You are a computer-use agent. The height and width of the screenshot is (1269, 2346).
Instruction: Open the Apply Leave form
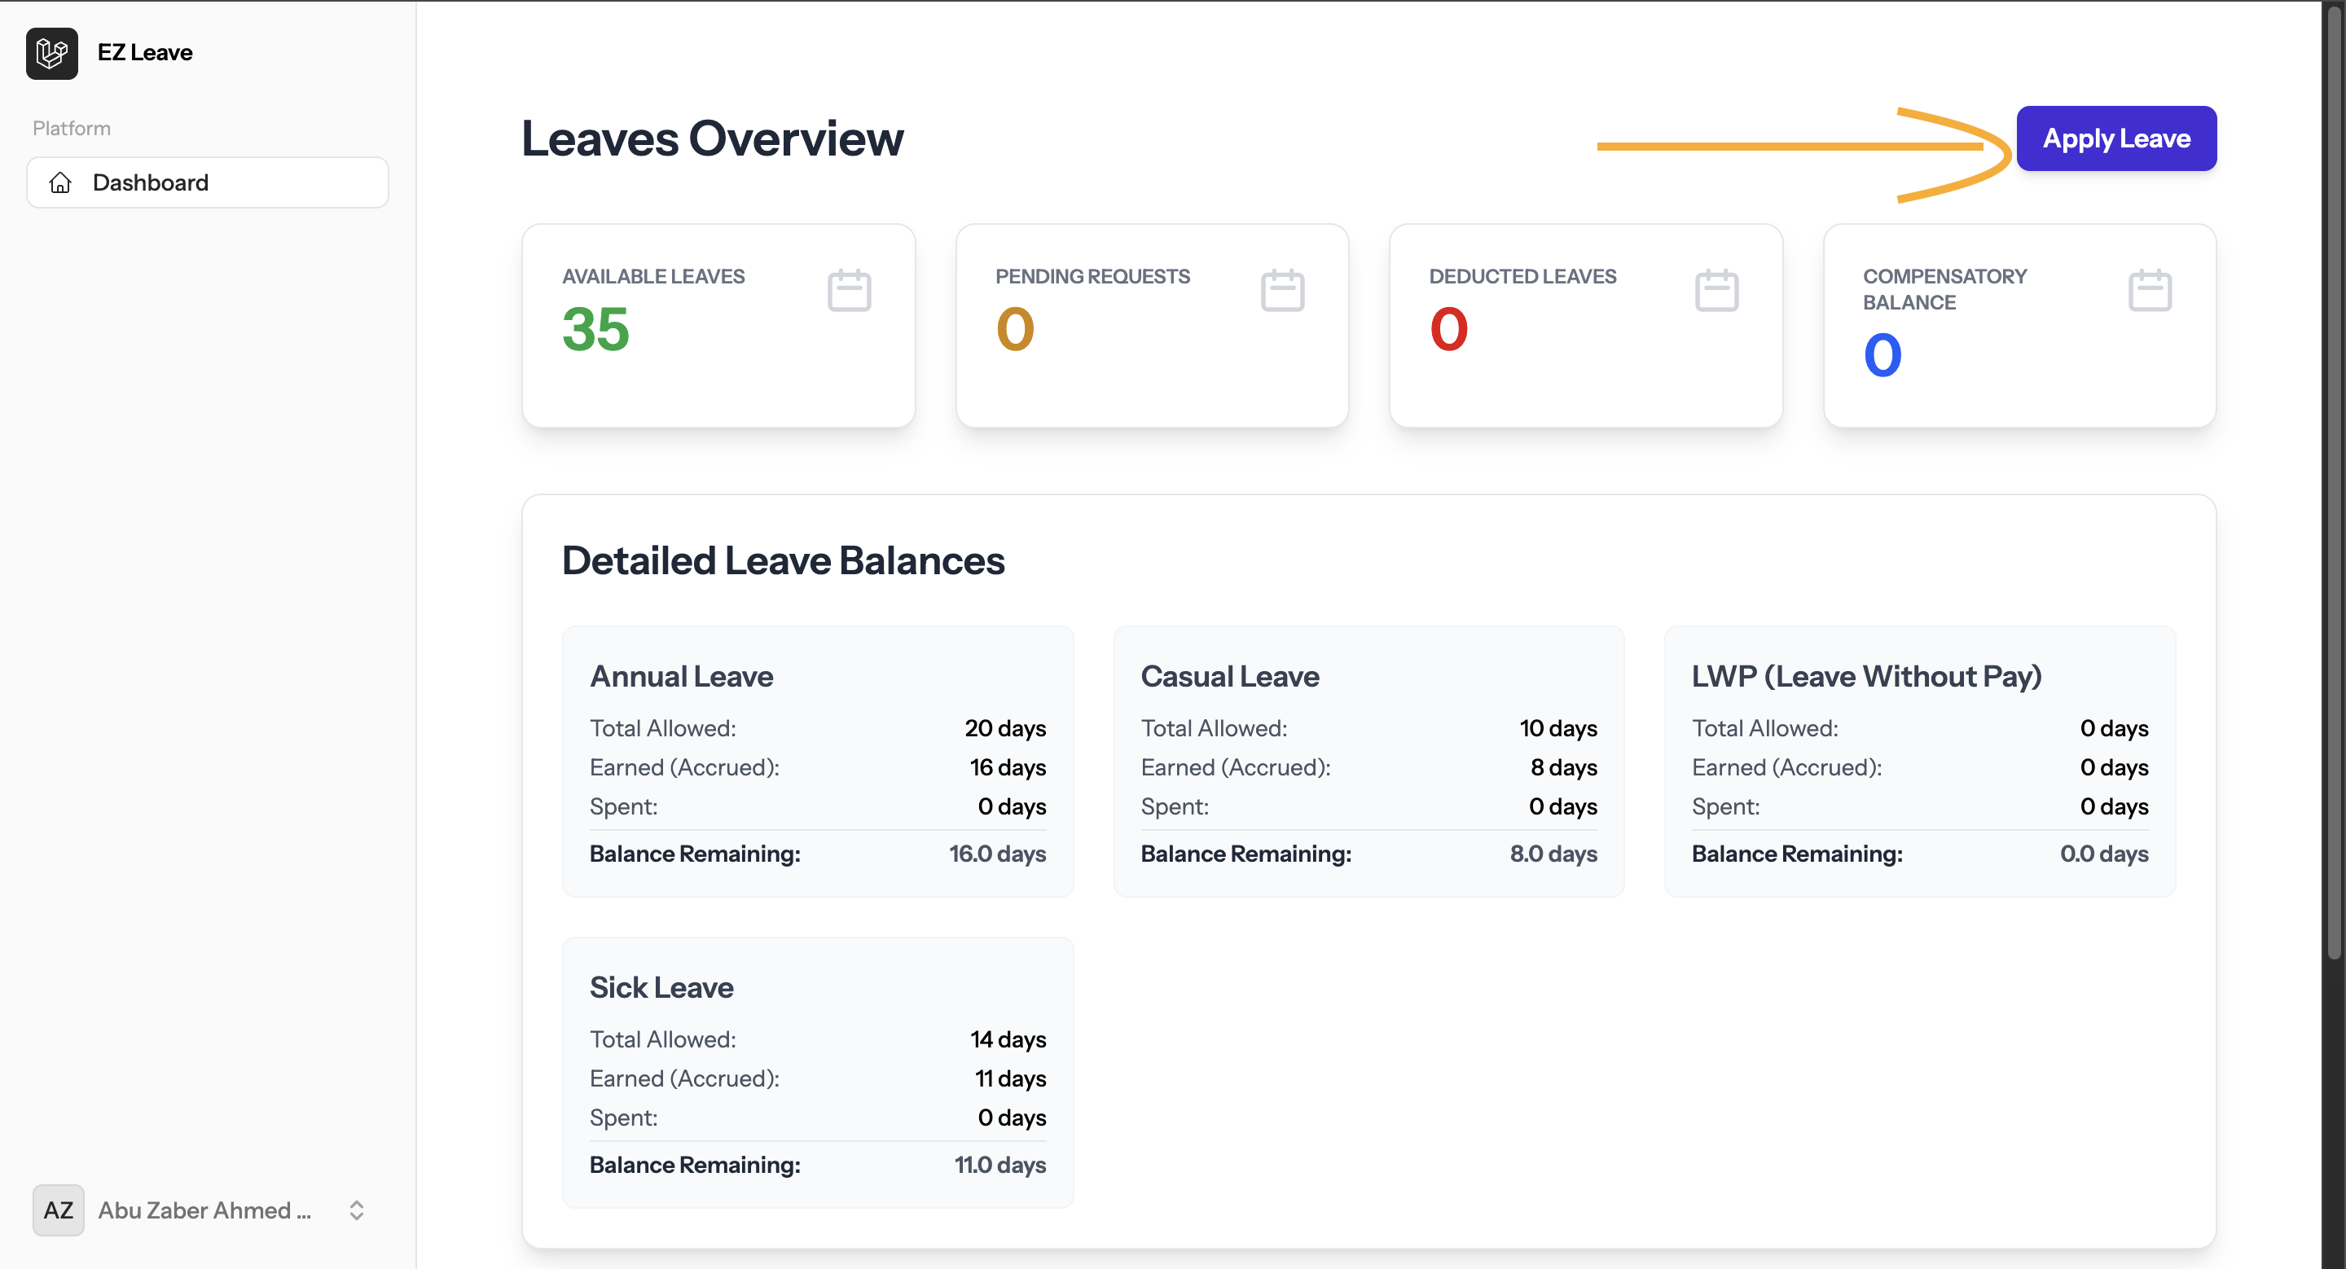pos(2116,138)
